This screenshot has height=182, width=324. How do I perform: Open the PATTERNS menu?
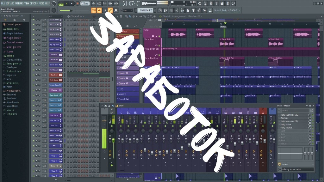19,3
